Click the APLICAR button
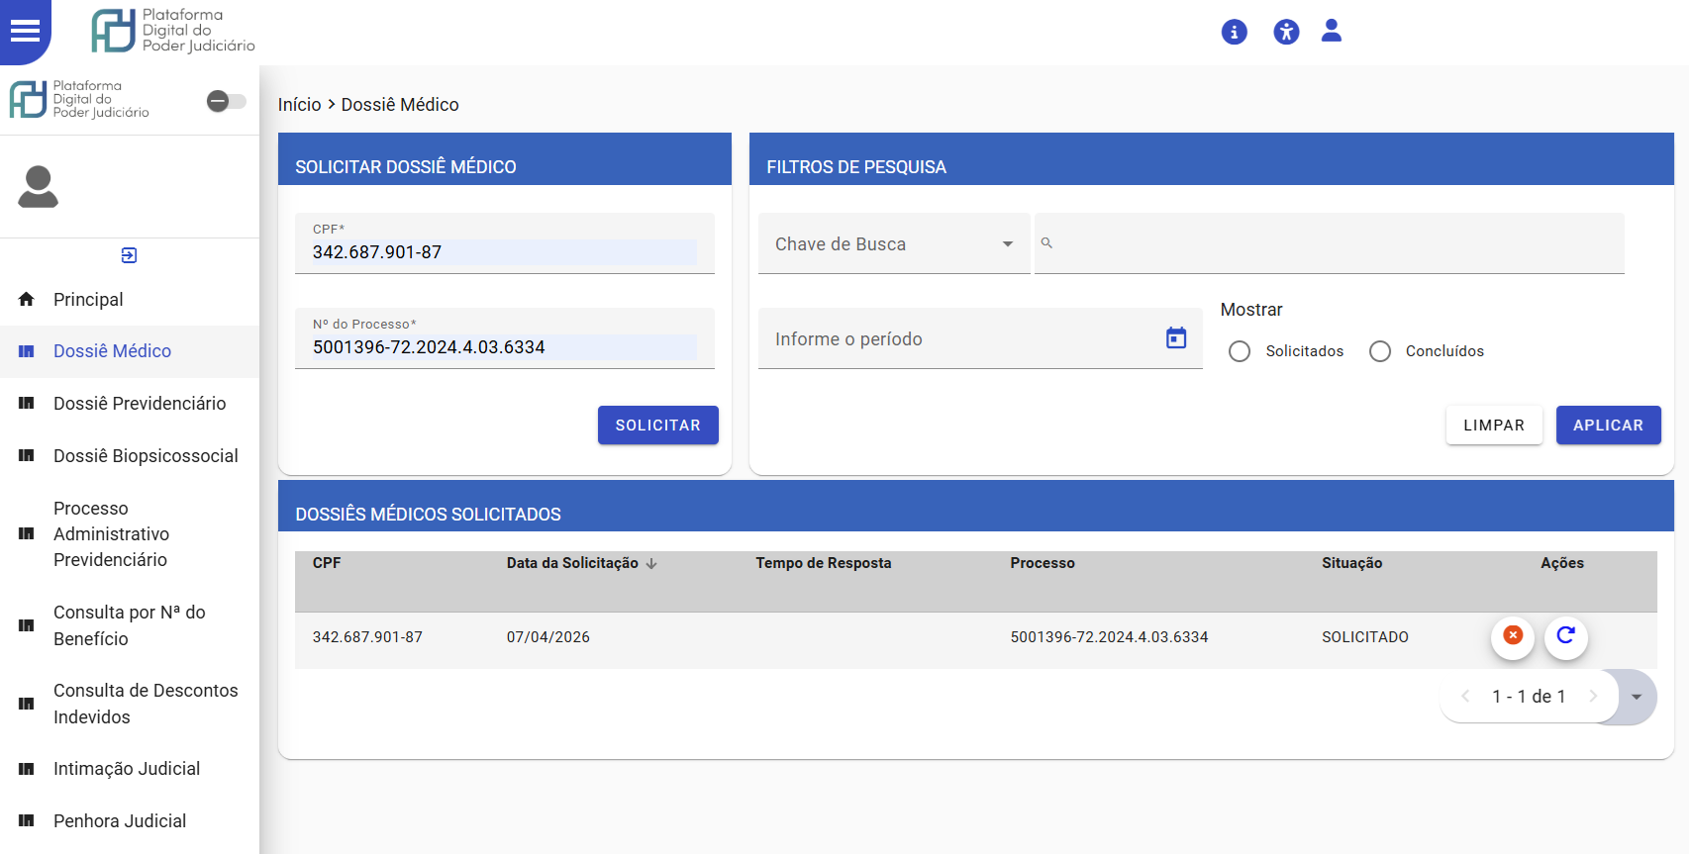 click(1609, 426)
